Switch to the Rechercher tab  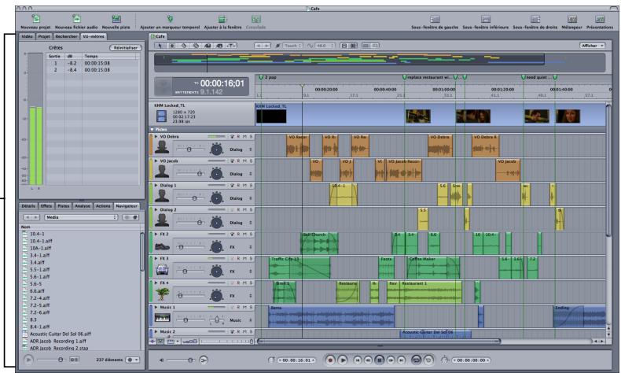66,36
